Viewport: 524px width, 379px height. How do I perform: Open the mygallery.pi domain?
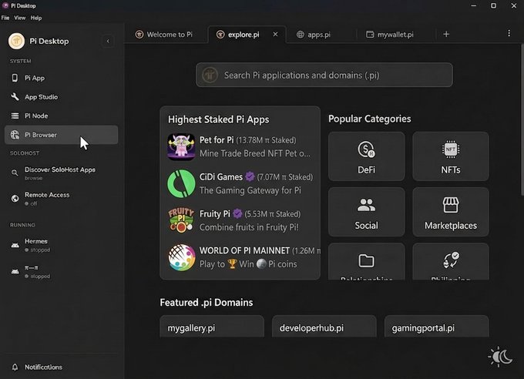(x=212, y=327)
